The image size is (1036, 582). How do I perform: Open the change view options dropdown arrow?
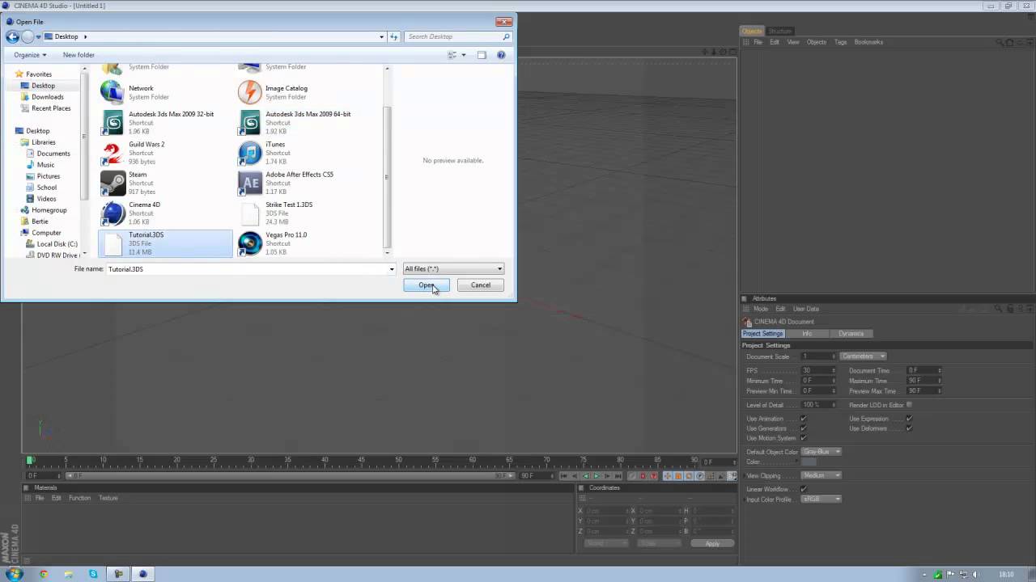464,55
